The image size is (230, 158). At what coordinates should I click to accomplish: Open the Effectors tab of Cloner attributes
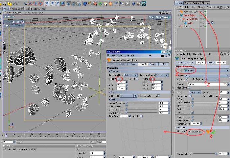click(220, 63)
